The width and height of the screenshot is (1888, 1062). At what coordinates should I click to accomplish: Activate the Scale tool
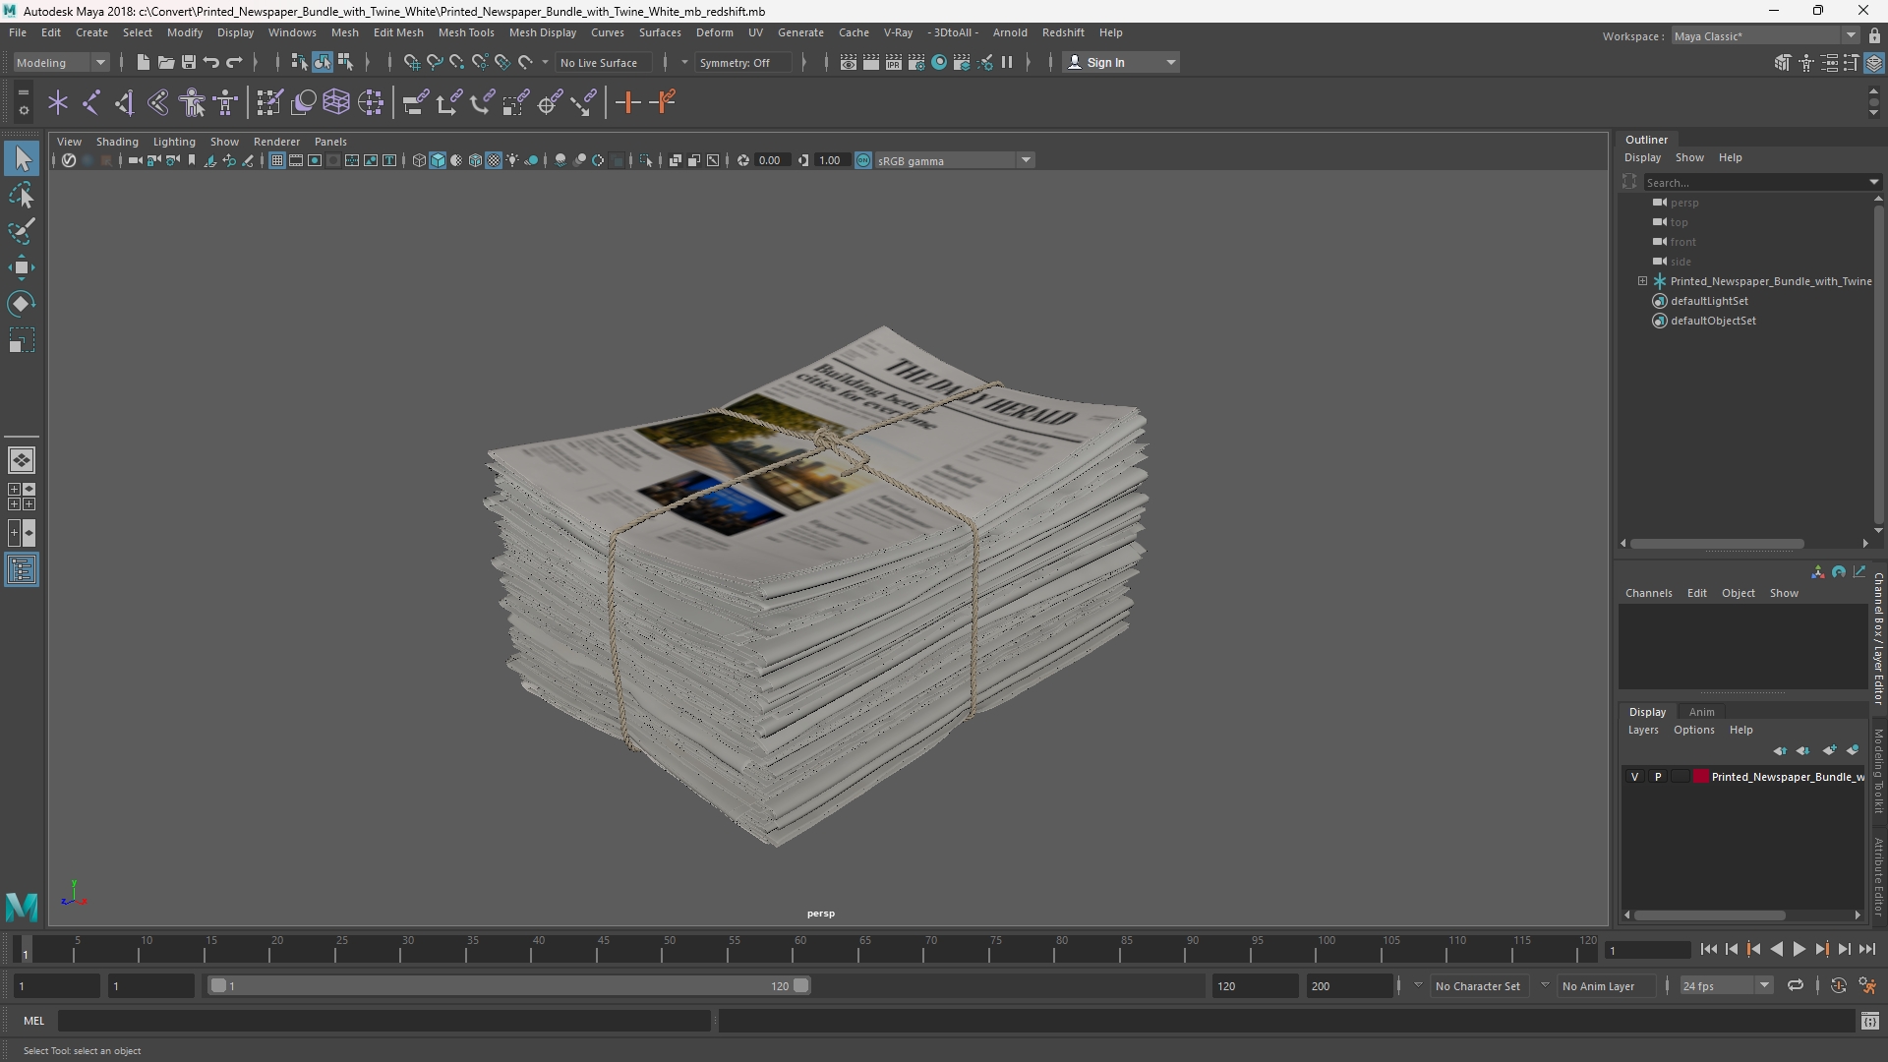coord(22,340)
